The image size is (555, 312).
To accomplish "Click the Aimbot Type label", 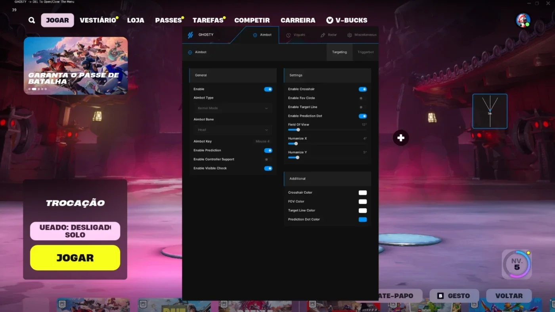I will (x=203, y=98).
